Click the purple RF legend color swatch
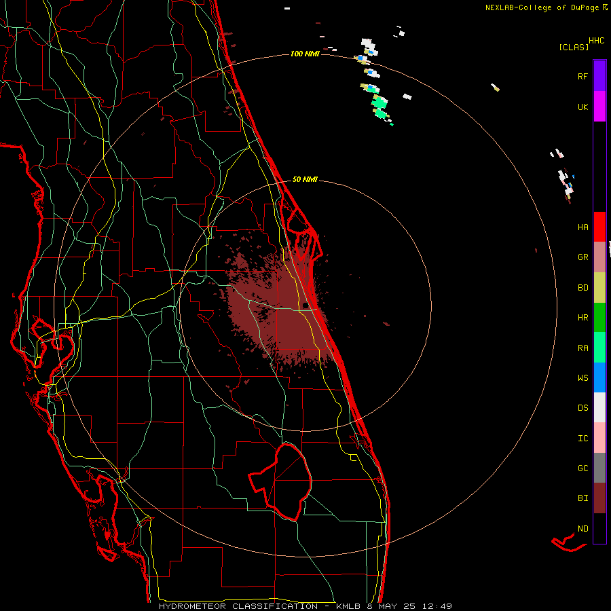611x611 pixels. (599, 76)
